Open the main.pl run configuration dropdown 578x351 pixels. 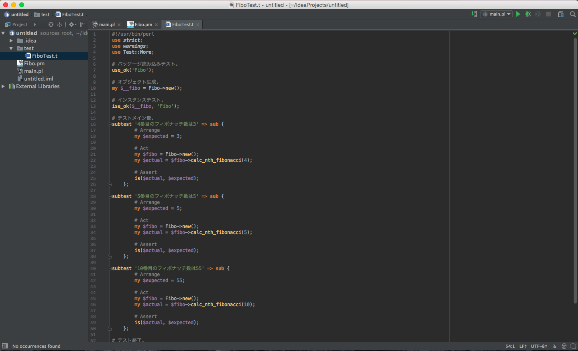pyautogui.click(x=497, y=14)
